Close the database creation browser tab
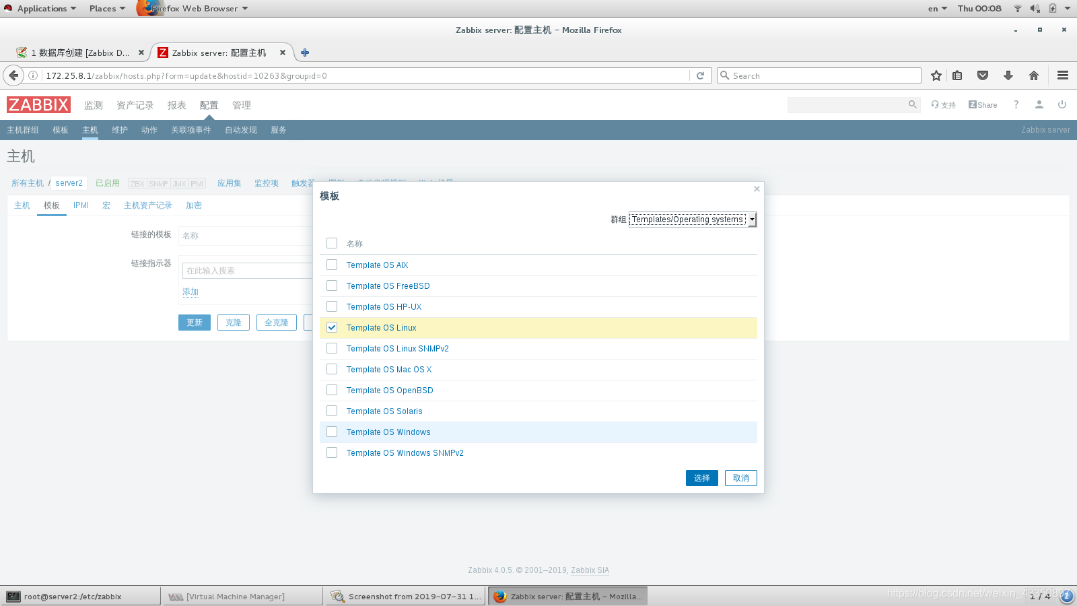Screen dimensions: 1077x606 pos(141,53)
